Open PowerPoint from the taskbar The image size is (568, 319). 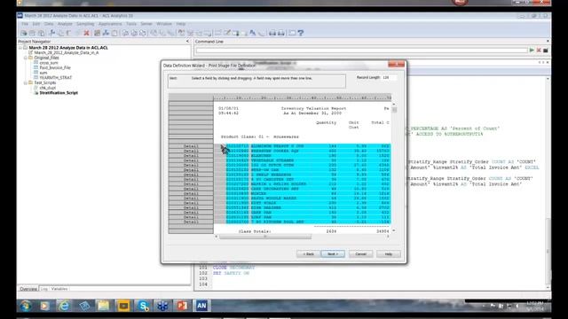pos(182,306)
